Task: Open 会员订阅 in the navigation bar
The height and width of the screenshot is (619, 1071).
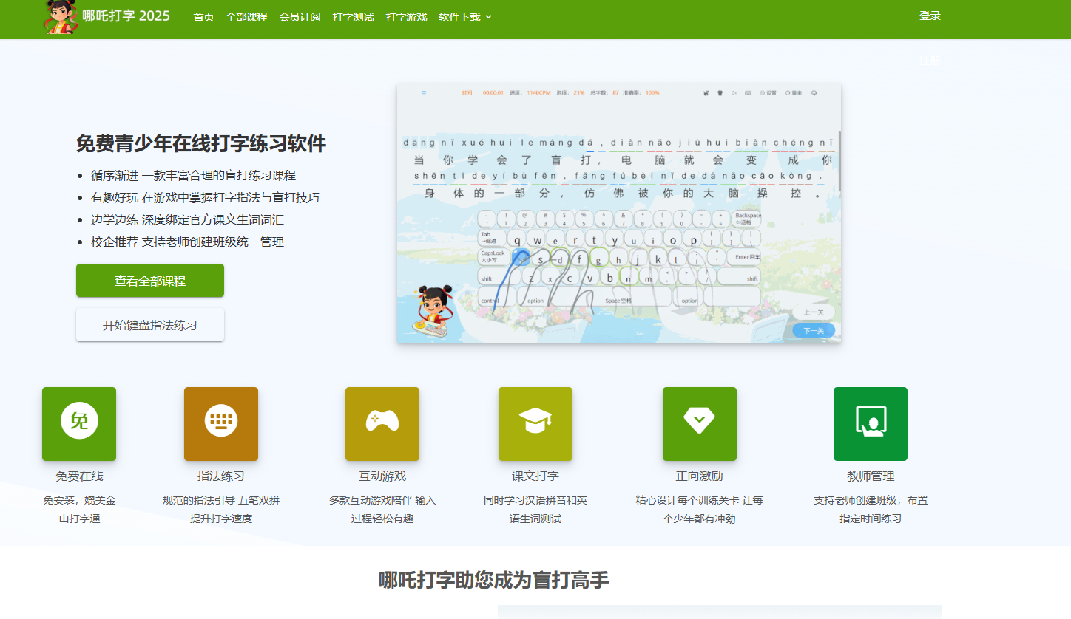Action: tap(300, 17)
